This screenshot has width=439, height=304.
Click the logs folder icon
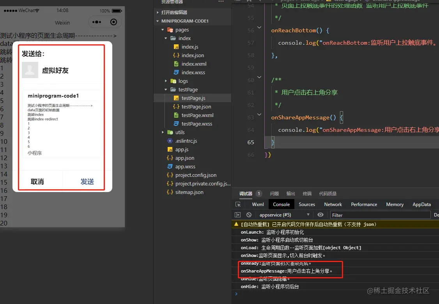coord(173,81)
